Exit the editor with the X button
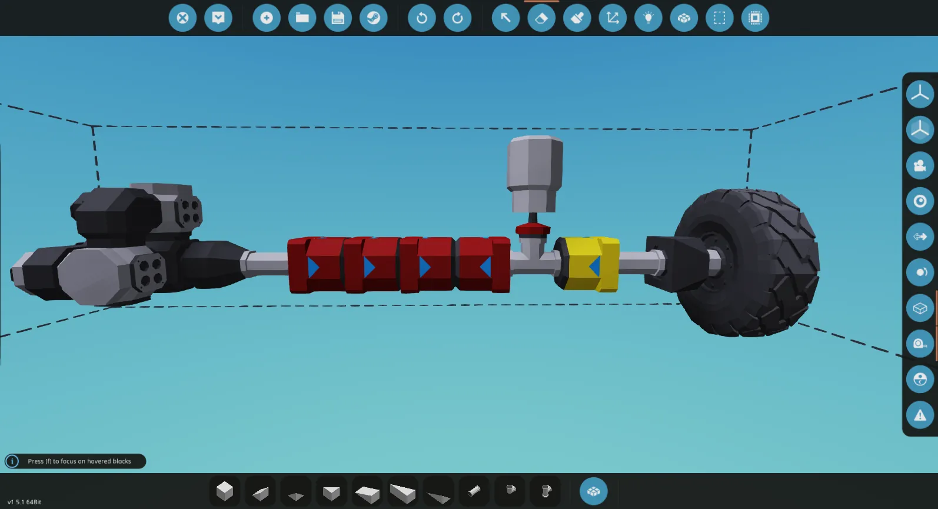The width and height of the screenshot is (938, 509). coord(182,18)
